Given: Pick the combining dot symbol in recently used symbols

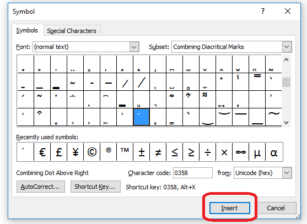Looking at the screenshot, I should point(25,152).
